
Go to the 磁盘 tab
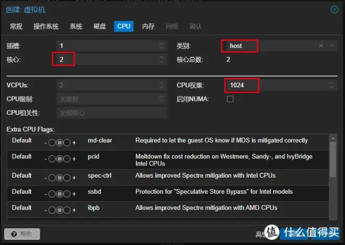(100, 27)
